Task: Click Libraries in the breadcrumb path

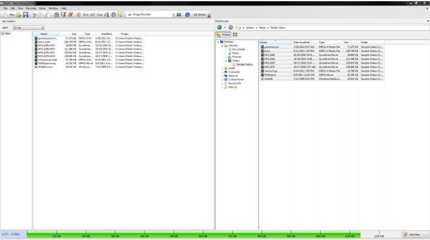Action: (x=250, y=28)
